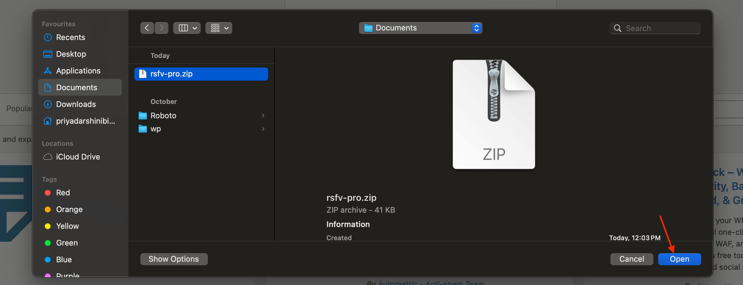This screenshot has height=285, width=743.
Task: Click the forward navigation arrow
Action: (162, 28)
